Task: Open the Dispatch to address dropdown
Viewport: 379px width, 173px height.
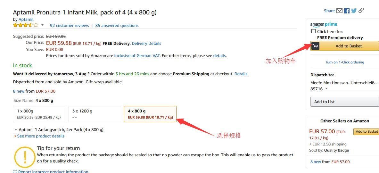Action: [326, 89]
